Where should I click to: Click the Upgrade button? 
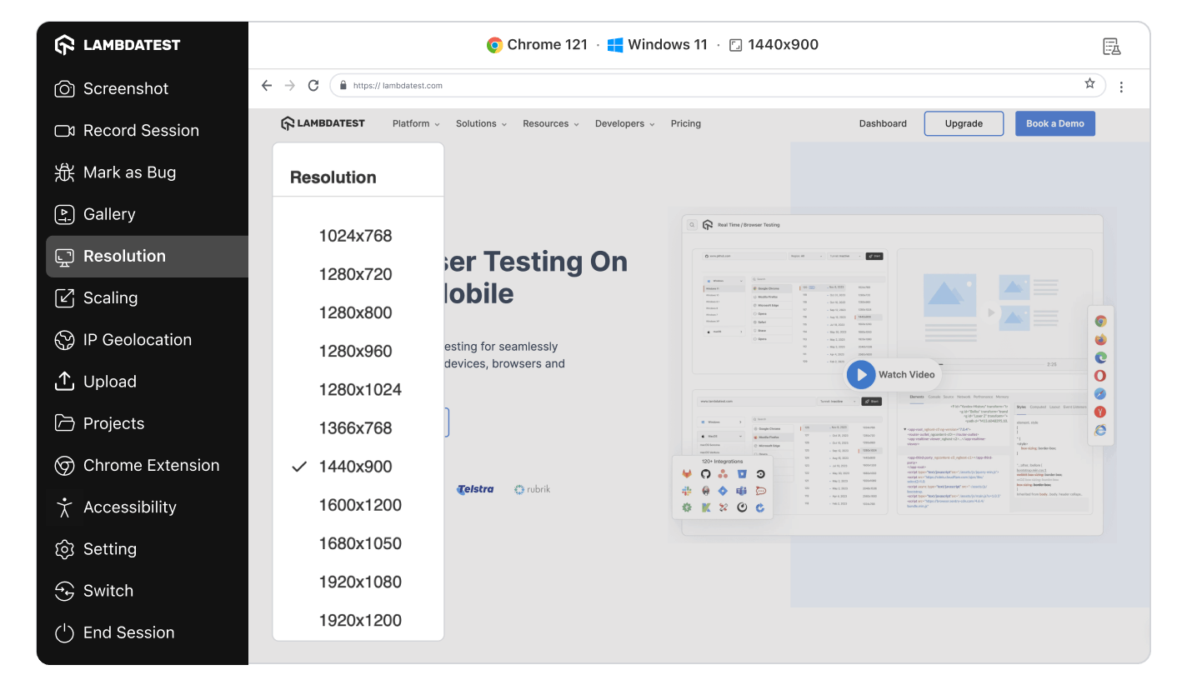tap(964, 123)
